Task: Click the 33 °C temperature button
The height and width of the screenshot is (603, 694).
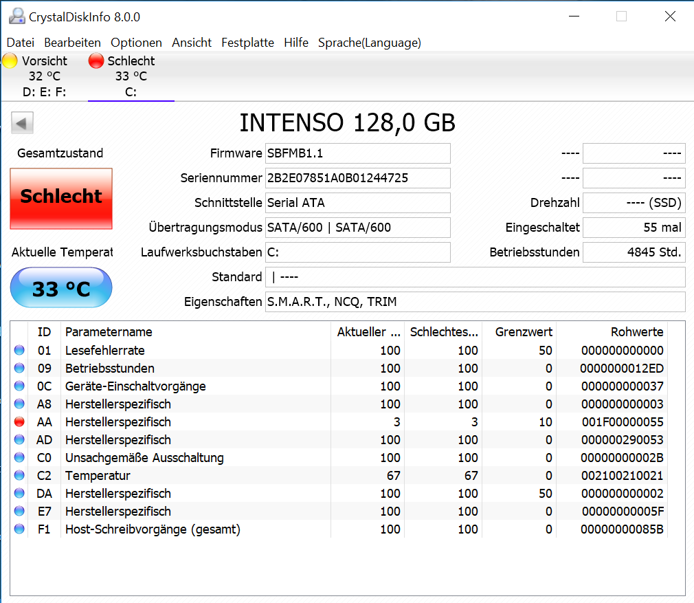Action: click(x=61, y=288)
